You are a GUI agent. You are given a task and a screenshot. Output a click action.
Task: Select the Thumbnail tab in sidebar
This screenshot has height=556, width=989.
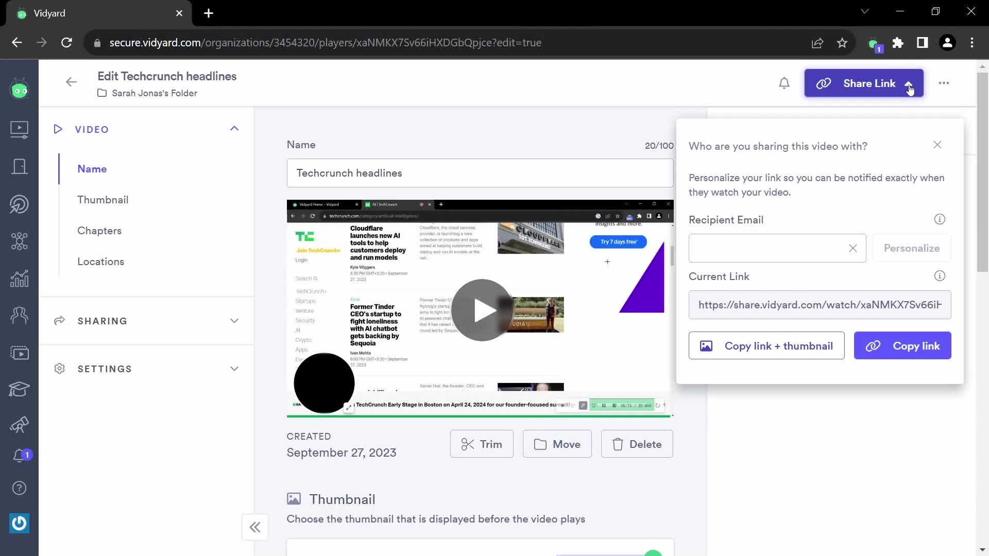(103, 199)
